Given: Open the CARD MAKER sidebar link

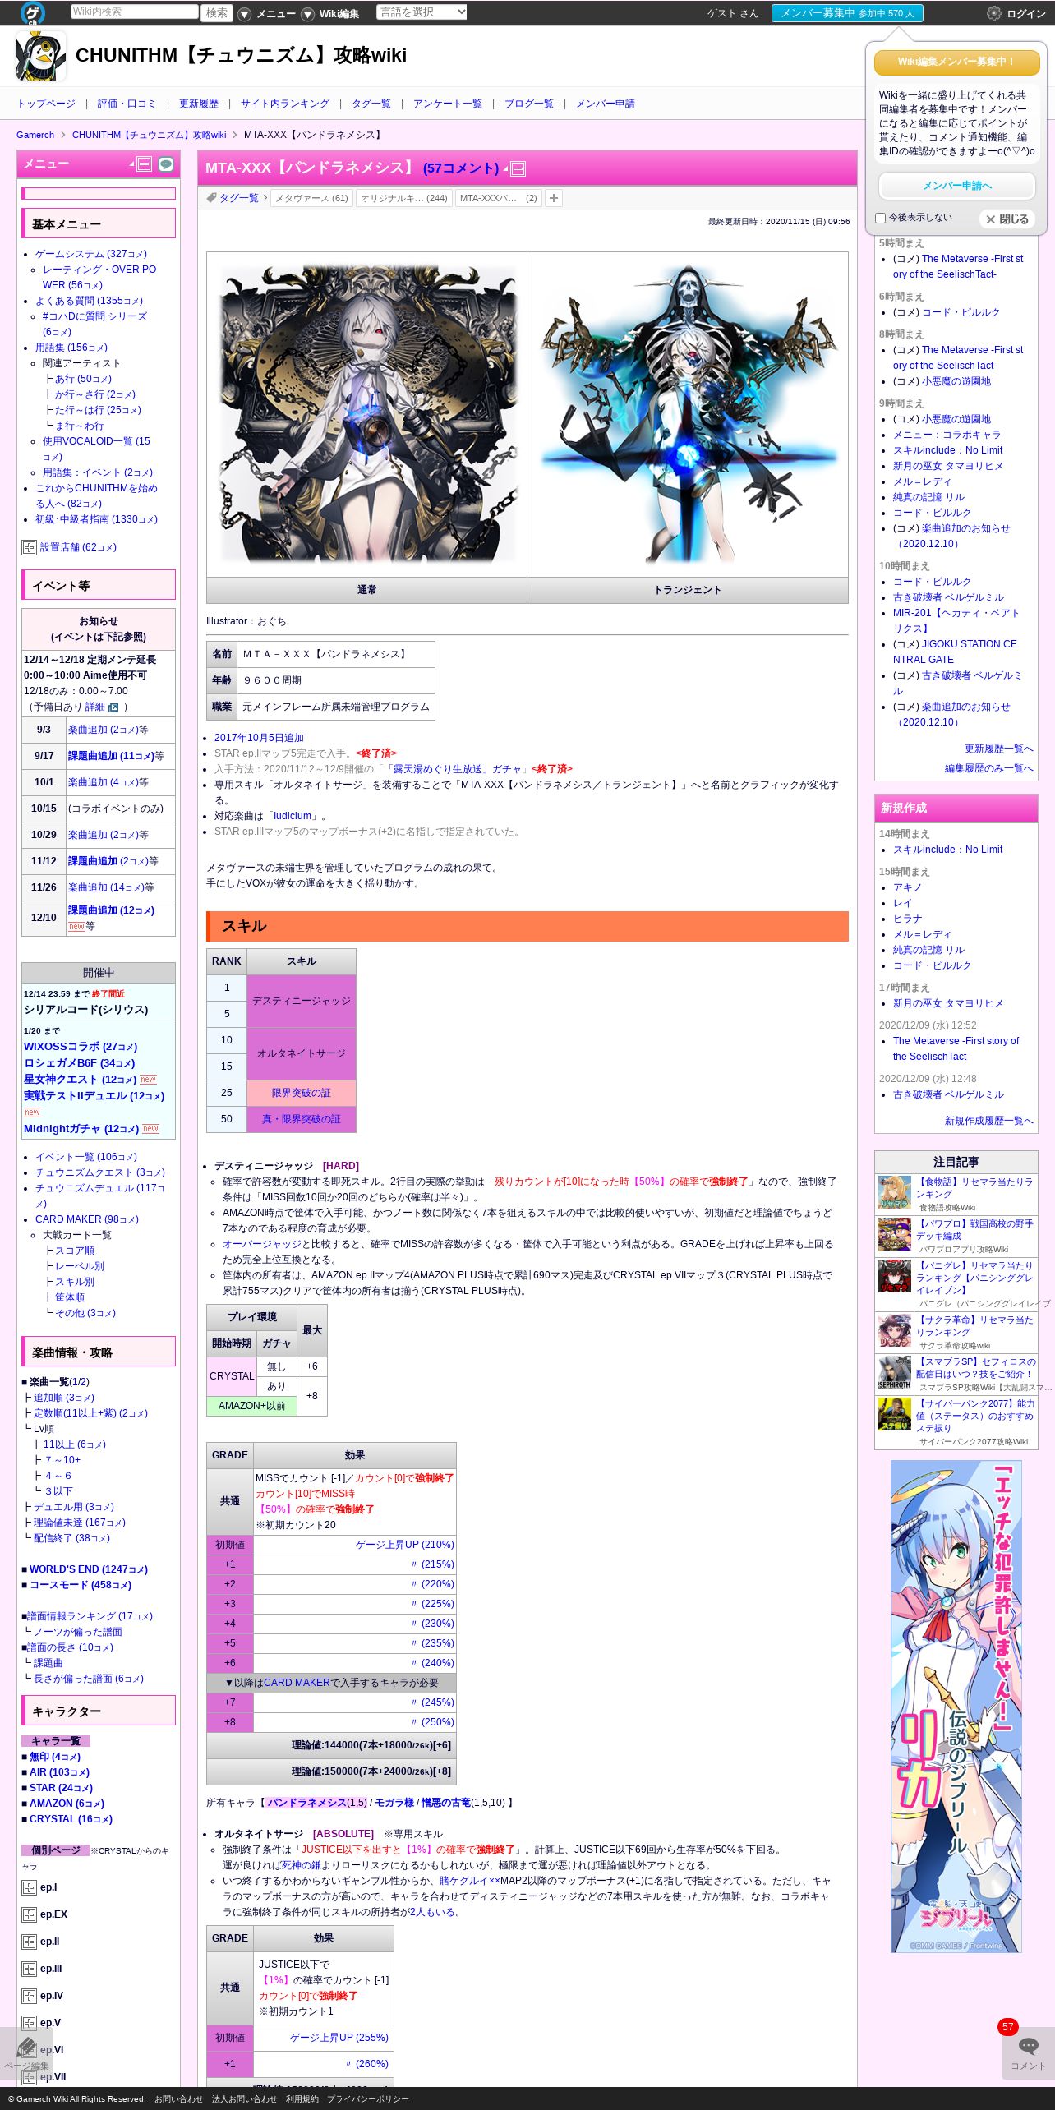Looking at the screenshot, I should [87, 1219].
